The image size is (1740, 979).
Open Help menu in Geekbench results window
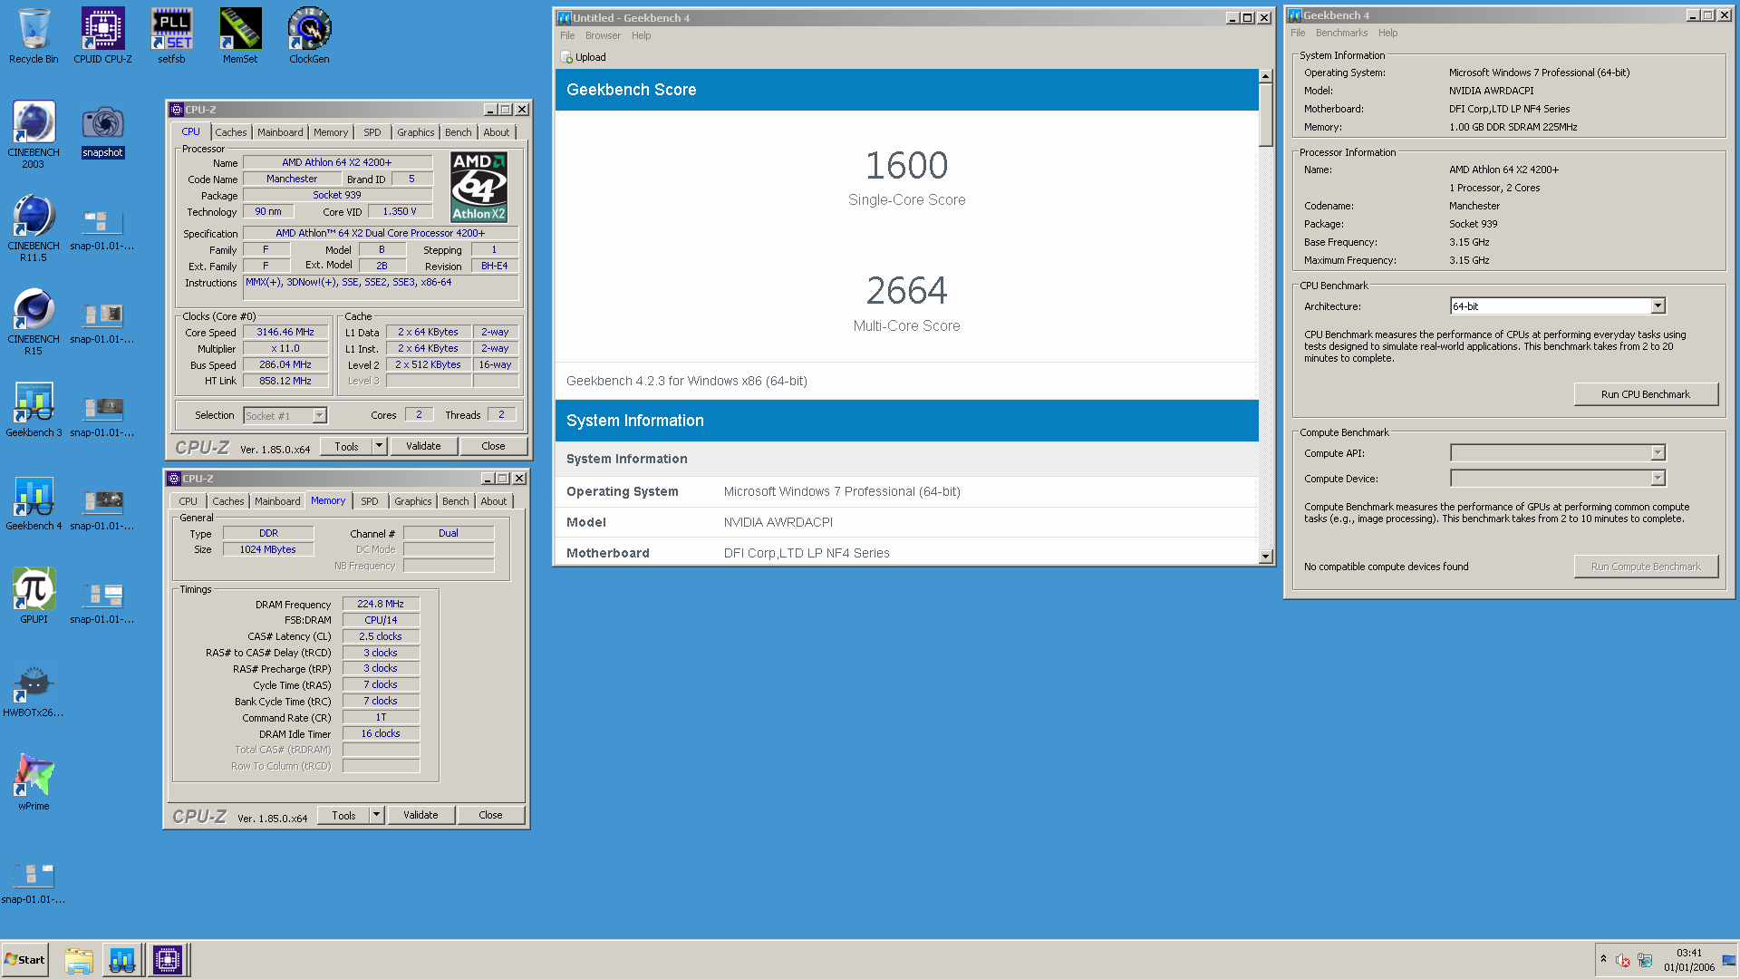click(641, 35)
